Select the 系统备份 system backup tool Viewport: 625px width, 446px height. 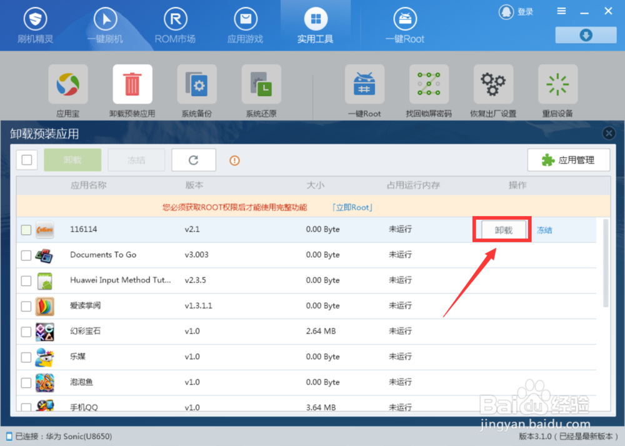(197, 84)
